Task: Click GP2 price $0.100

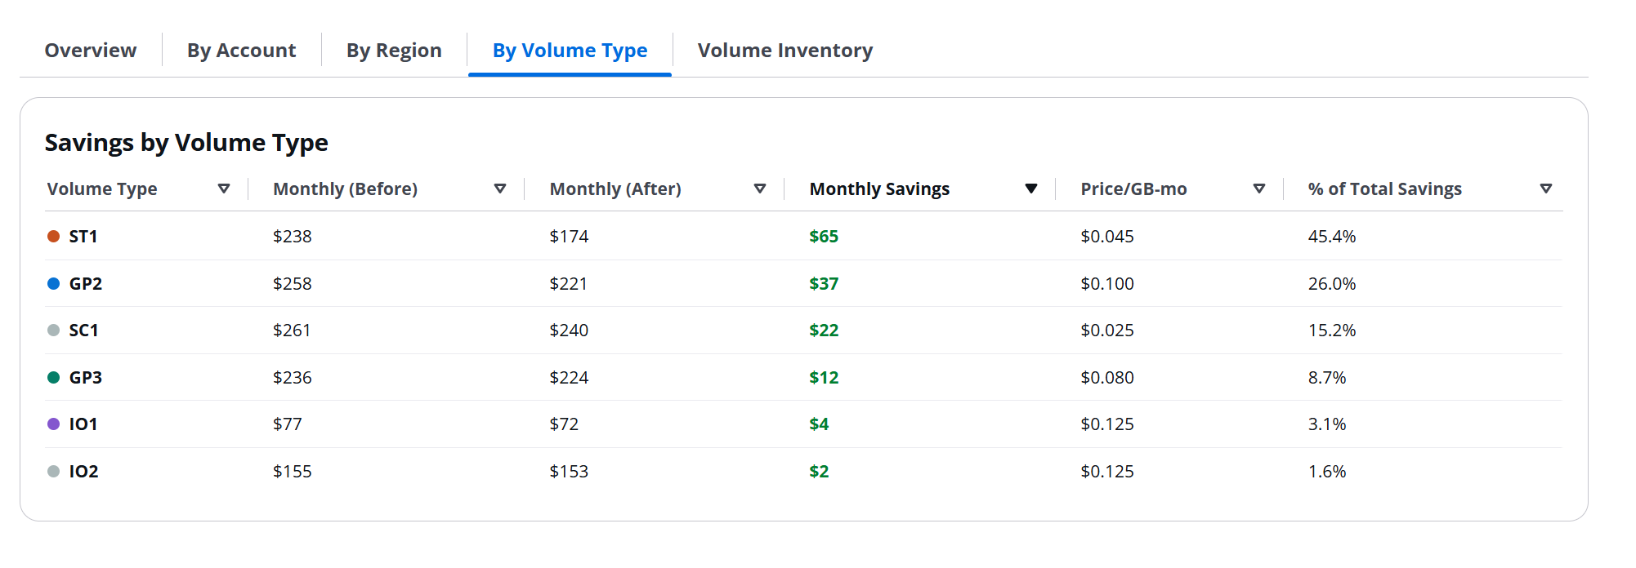Action: pyautogui.click(x=1107, y=284)
